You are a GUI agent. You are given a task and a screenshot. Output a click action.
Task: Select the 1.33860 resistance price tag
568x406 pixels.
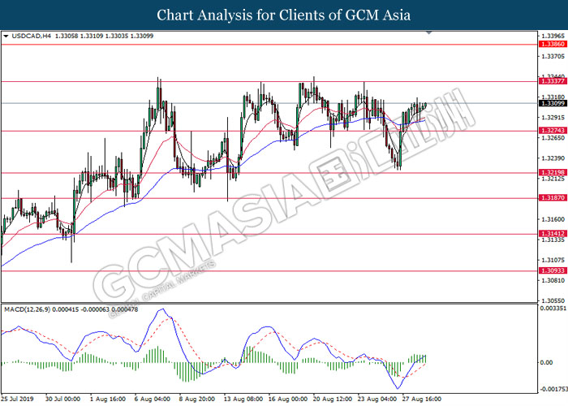(x=552, y=45)
